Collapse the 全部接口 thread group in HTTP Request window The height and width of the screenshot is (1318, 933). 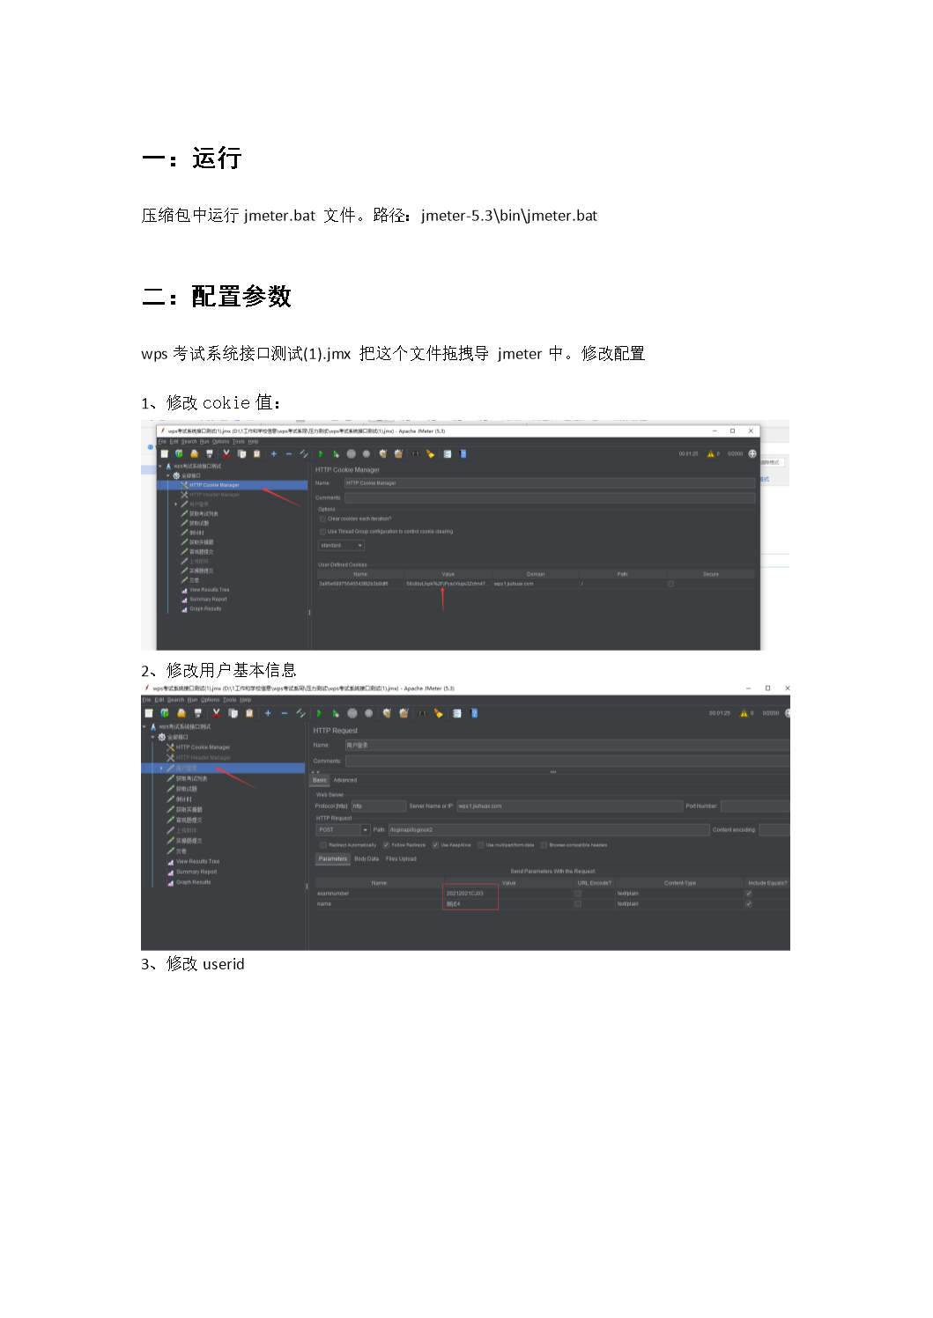tap(152, 737)
